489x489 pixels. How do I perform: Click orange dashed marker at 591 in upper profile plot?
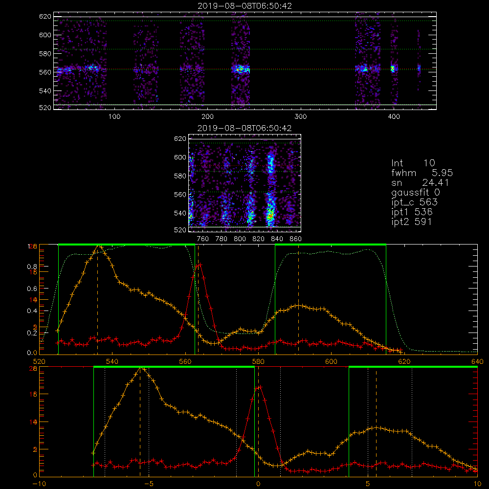(x=298, y=299)
